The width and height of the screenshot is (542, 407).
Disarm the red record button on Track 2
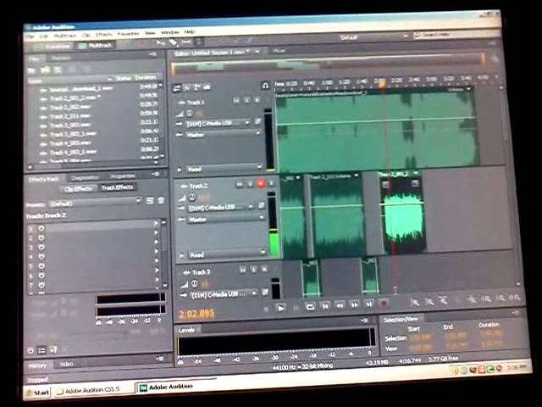[261, 183]
